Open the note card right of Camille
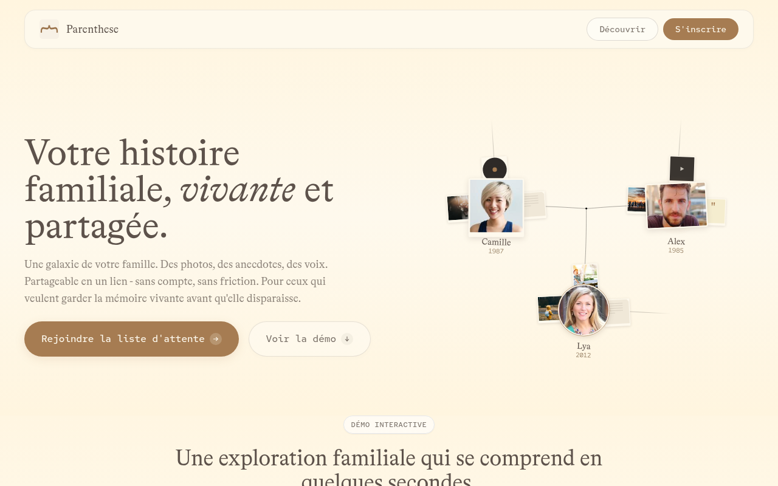 pyautogui.click(x=534, y=205)
